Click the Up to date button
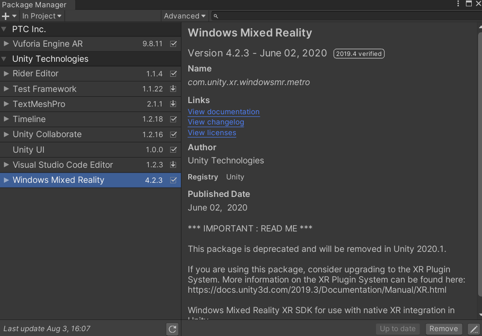482x336 pixels. 397,329
